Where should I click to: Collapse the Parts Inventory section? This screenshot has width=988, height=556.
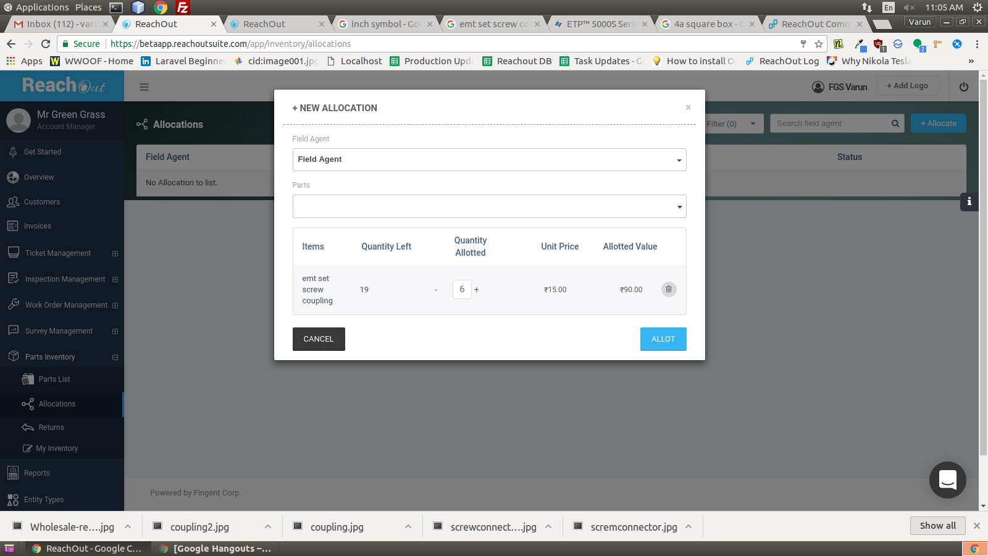[115, 357]
